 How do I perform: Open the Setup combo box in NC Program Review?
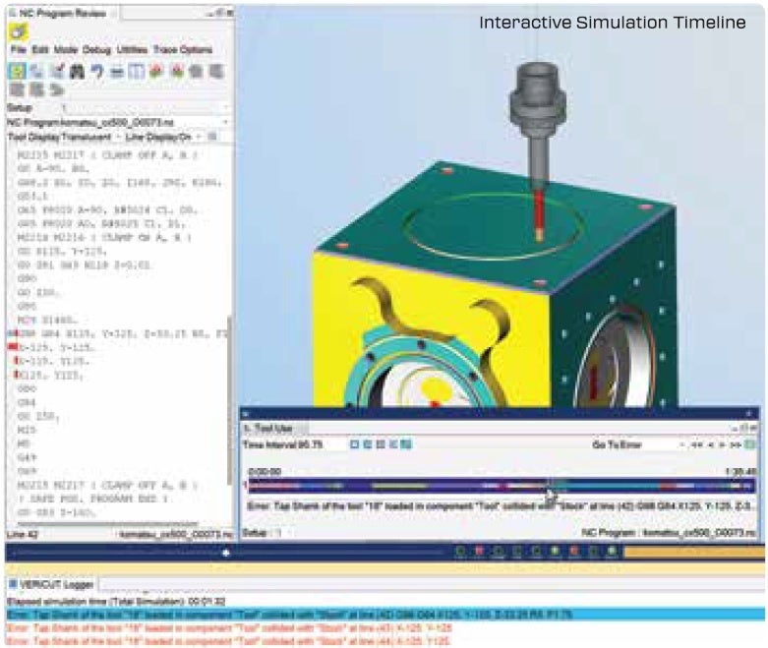[x=145, y=107]
